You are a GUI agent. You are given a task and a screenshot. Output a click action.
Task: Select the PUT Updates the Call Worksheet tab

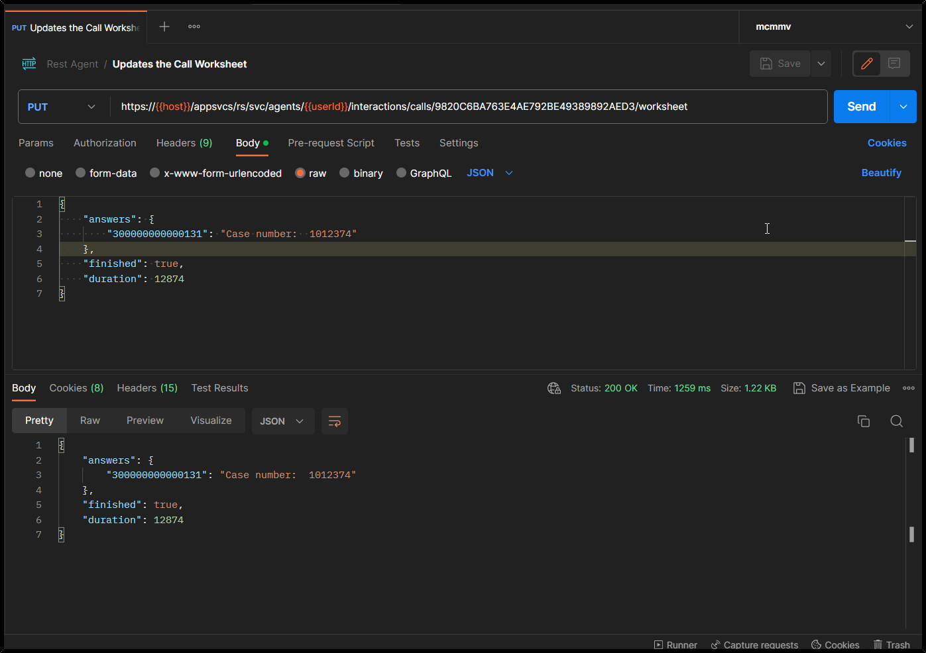pyautogui.click(x=76, y=27)
